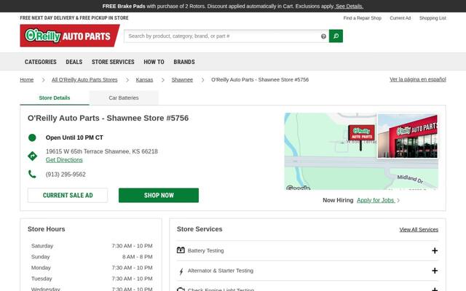Open All O'Reilly Auto Parts Stores breadcrumb
466x291 pixels.
[84, 79]
